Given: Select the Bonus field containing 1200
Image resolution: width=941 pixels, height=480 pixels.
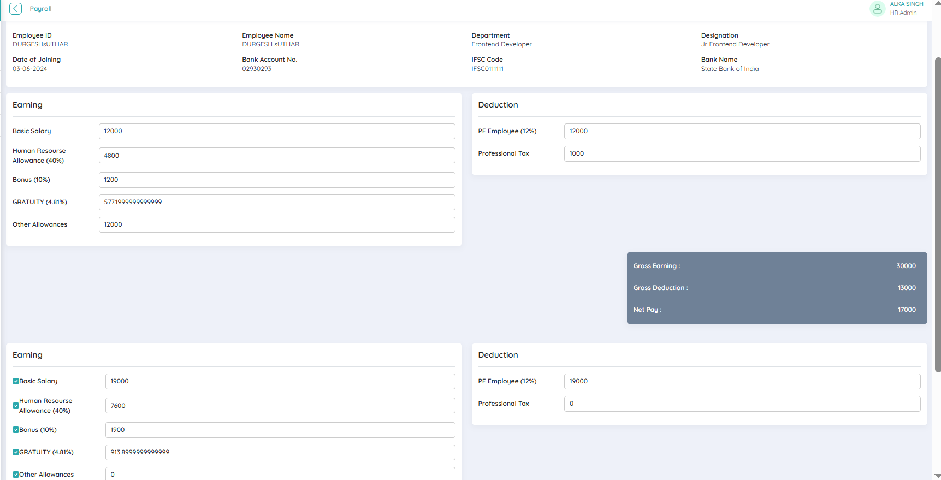Looking at the screenshot, I should coord(276,180).
